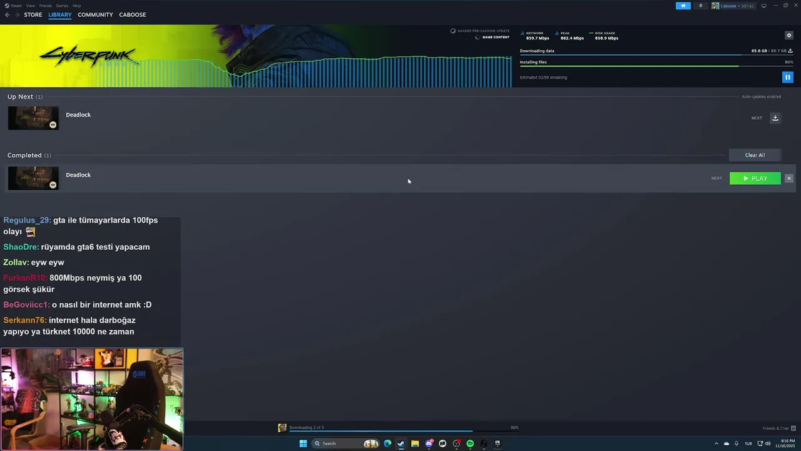This screenshot has height=451, width=801.
Task: Click Deadlock title in Completed section
Action: 78,175
